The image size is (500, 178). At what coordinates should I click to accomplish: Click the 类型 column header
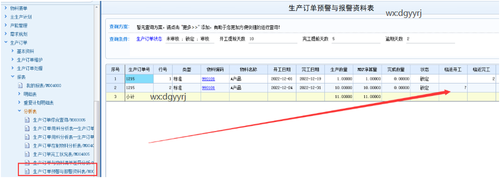tap(186, 69)
